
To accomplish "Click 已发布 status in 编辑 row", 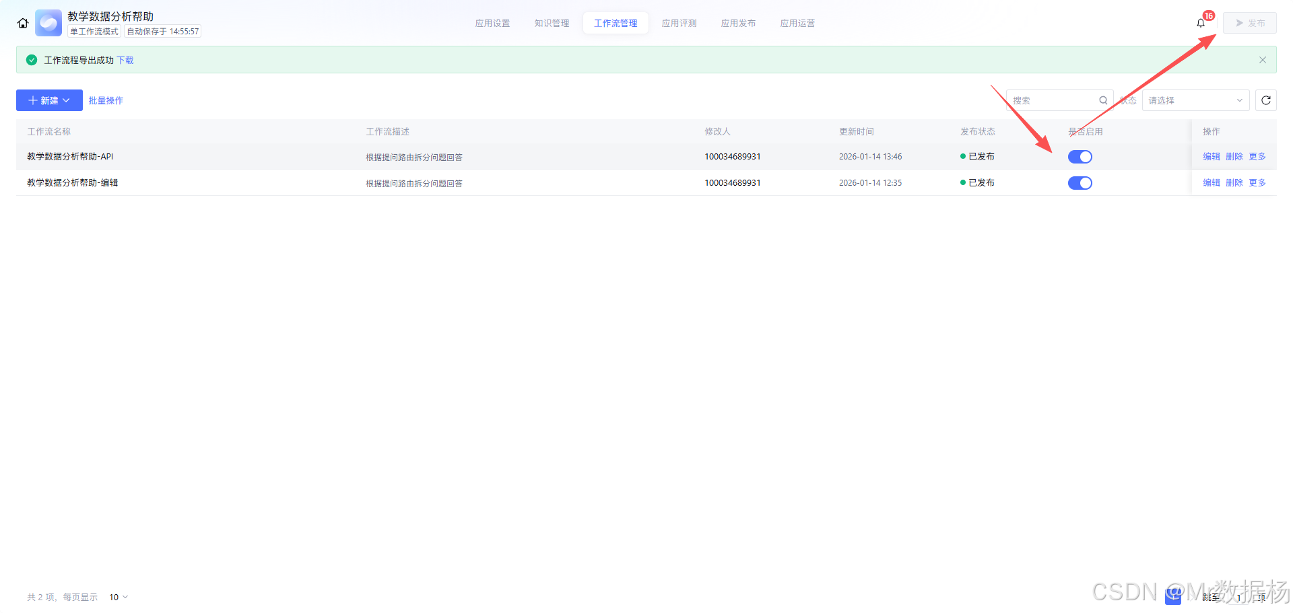I will click(978, 182).
